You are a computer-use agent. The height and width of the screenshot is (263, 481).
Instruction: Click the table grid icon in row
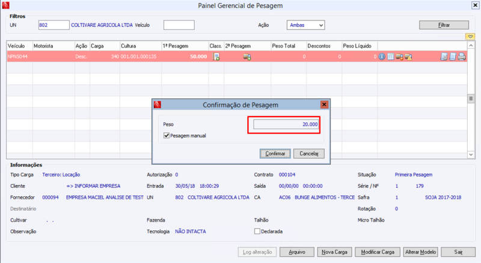pos(390,56)
